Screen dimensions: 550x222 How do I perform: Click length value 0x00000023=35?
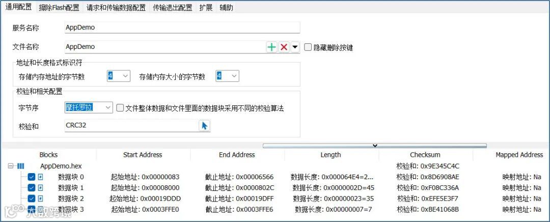pyautogui.click(x=333, y=199)
